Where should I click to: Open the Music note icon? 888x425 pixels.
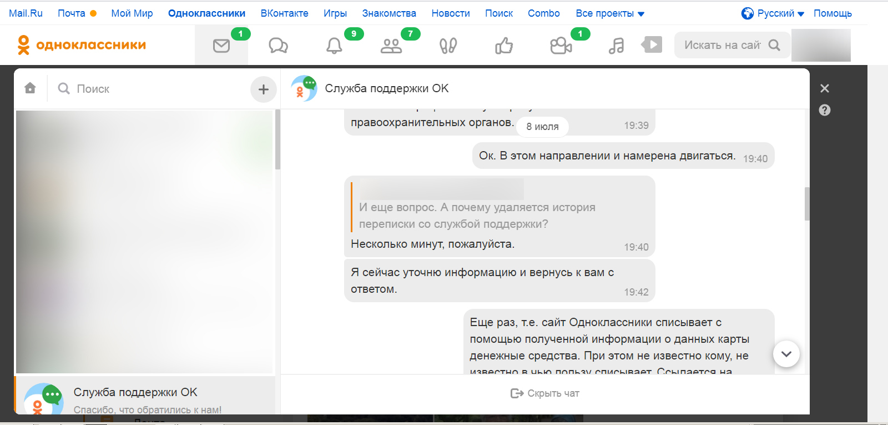point(616,46)
